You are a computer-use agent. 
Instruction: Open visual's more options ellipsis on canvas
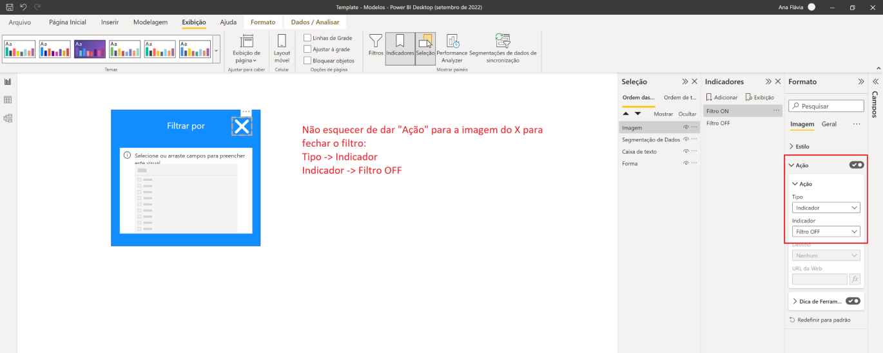pyautogui.click(x=246, y=112)
